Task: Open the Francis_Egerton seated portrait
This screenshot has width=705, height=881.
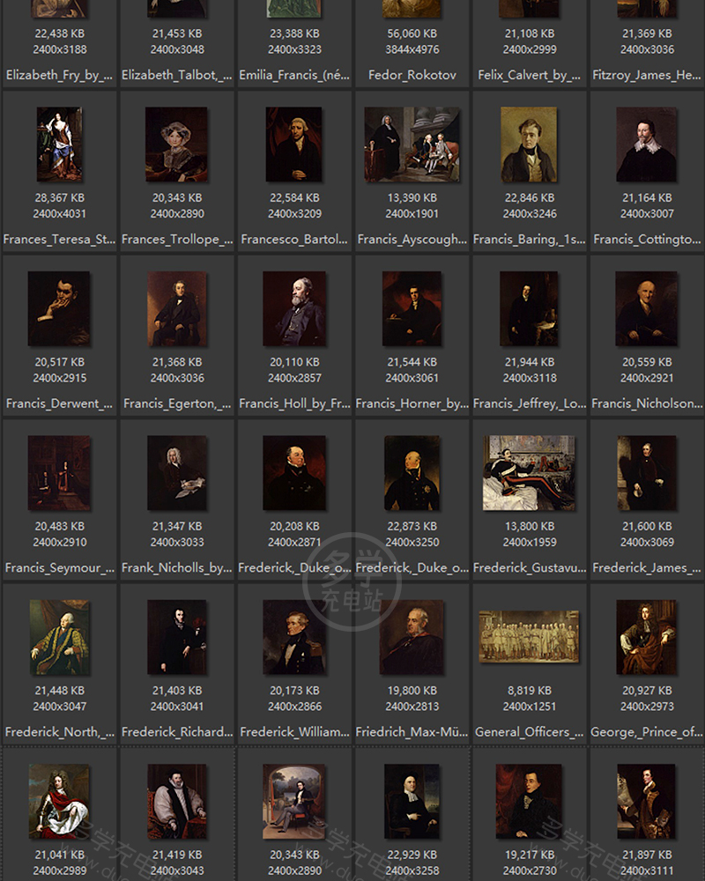Action: (177, 308)
